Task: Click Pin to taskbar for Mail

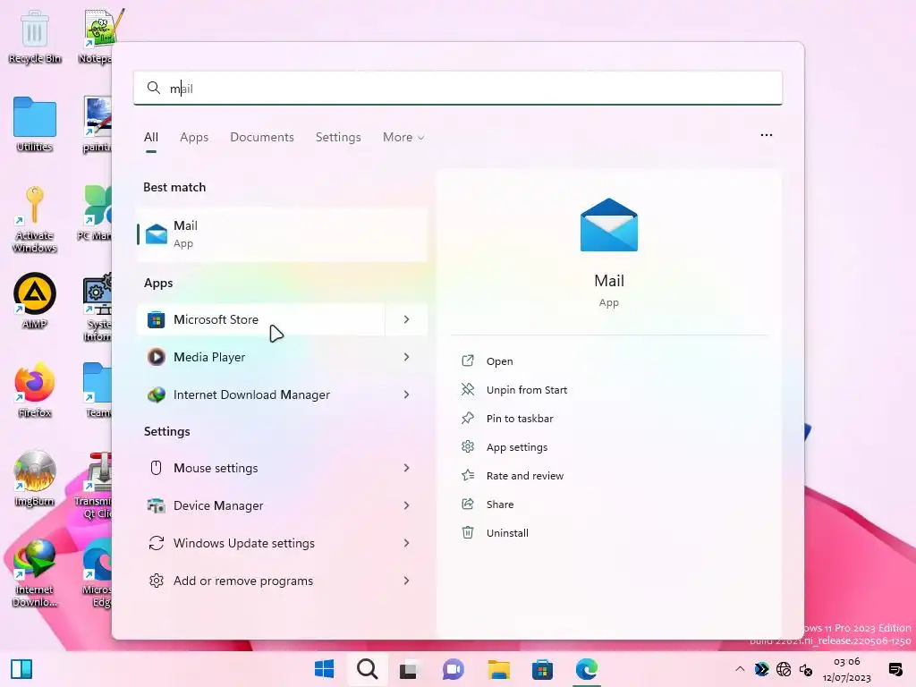Action: pyautogui.click(x=520, y=419)
